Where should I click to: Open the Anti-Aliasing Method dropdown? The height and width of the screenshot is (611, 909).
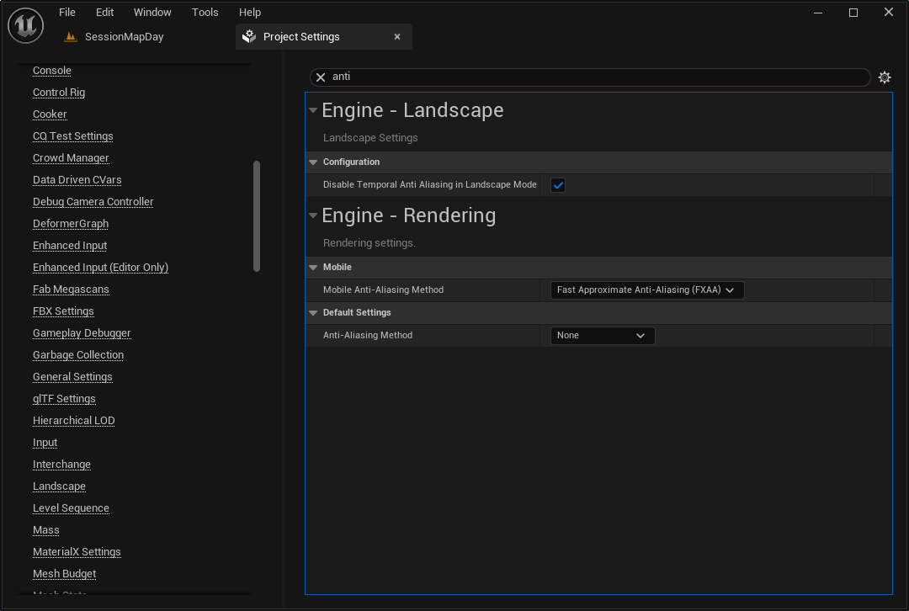[602, 335]
